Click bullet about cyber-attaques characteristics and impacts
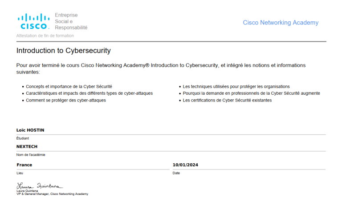This screenshot has width=342, height=222. coord(89,93)
